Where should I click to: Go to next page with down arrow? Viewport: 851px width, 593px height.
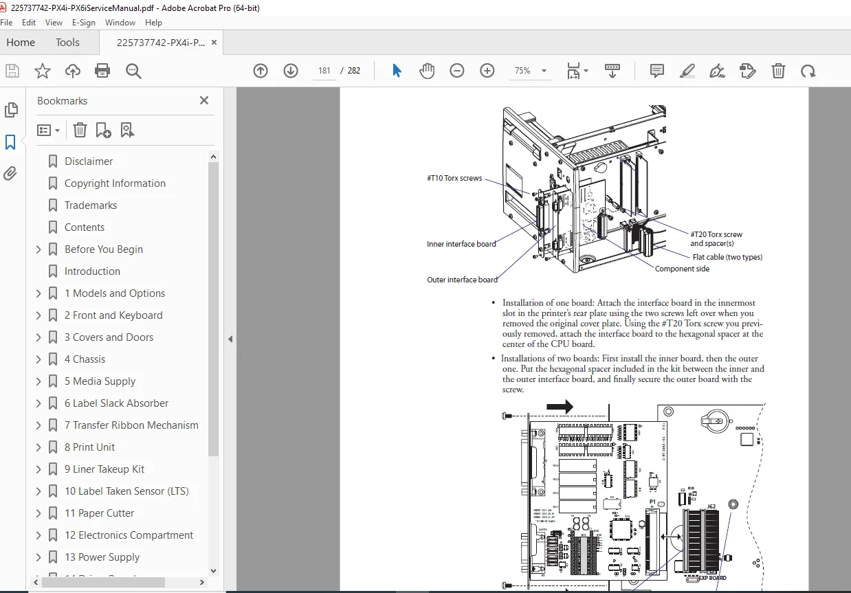click(291, 71)
